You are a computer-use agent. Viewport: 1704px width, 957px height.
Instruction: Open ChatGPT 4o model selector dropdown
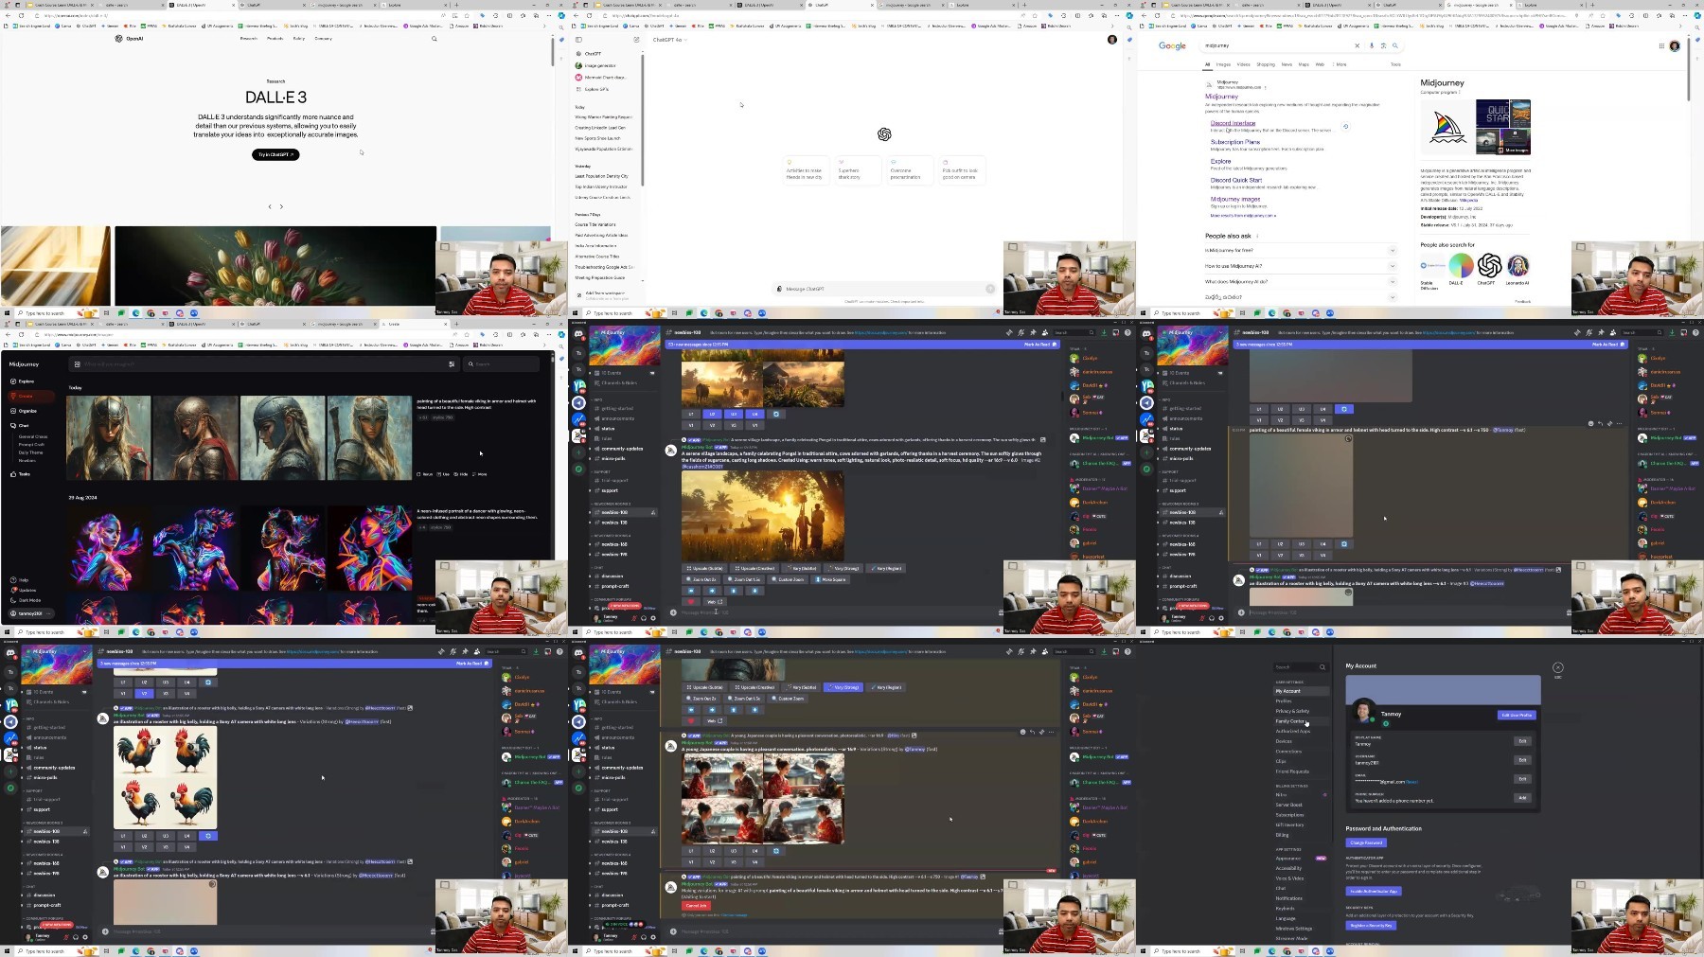click(668, 40)
